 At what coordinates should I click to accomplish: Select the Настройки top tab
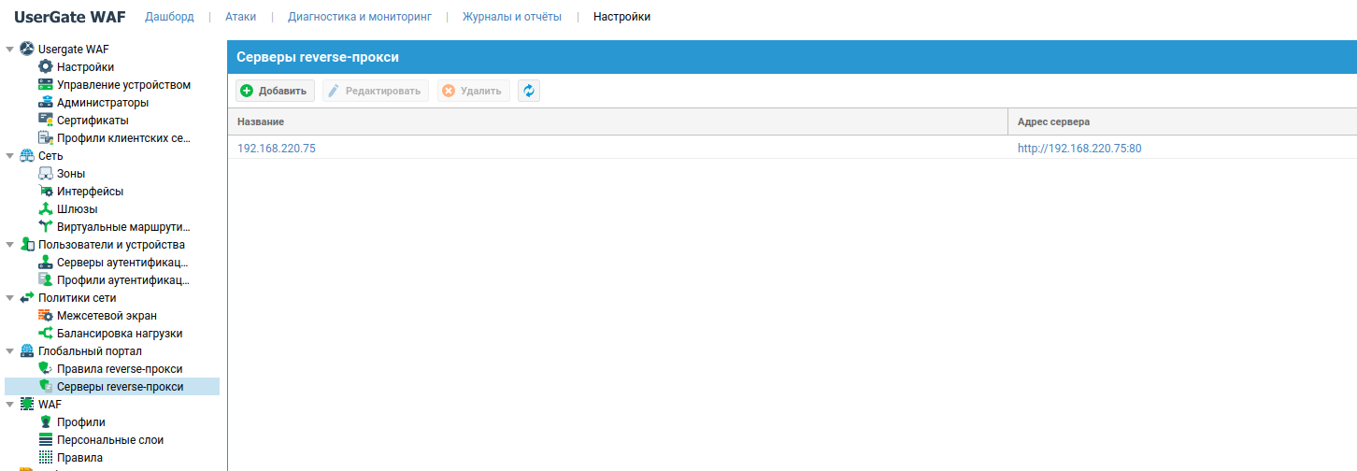(621, 17)
